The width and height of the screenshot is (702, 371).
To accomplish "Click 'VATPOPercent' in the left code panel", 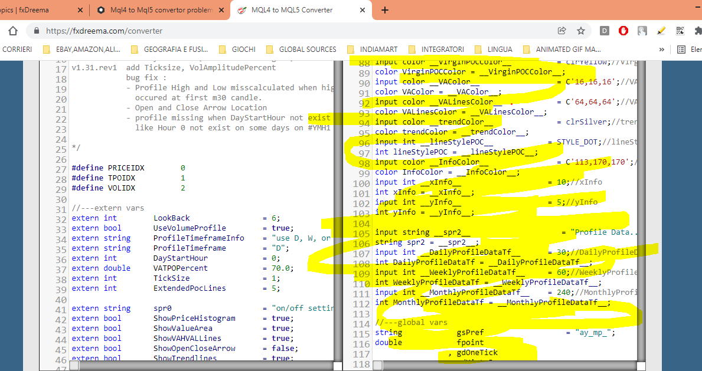I will 181,268.
